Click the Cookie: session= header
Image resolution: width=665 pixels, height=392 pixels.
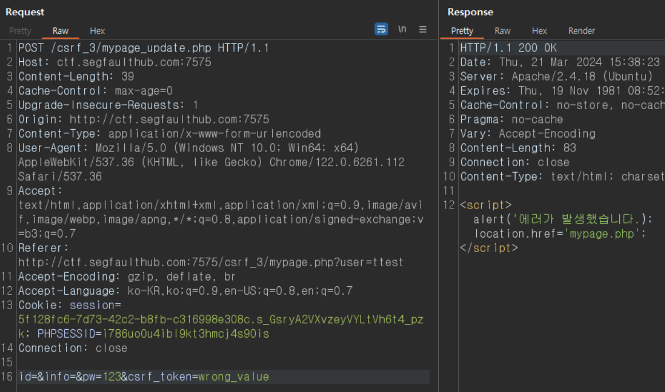(70, 305)
